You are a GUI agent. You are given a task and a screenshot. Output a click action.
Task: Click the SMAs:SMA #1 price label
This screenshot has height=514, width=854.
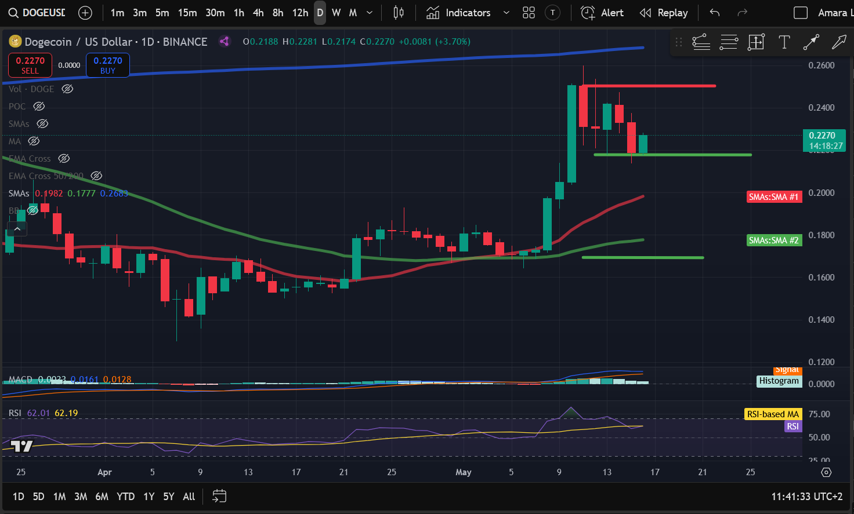[x=774, y=197]
